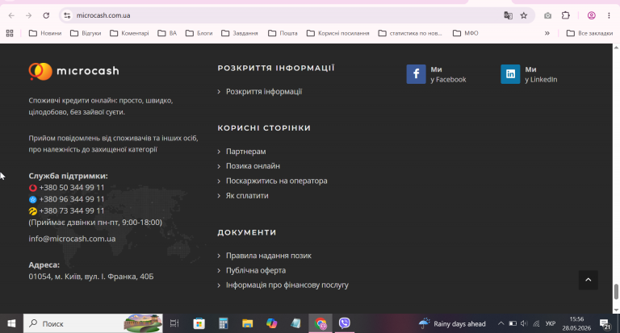Click the translate page icon
Viewport: 620px width, 333px height.
tap(508, 15)
